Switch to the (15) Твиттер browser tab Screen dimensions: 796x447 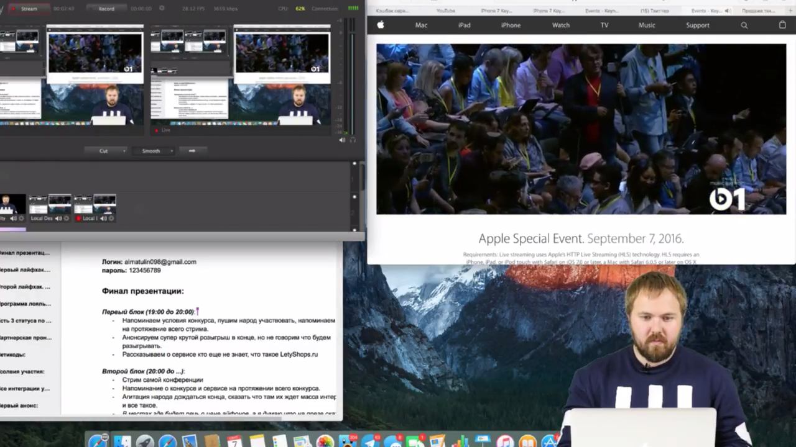tap(654, 11)
